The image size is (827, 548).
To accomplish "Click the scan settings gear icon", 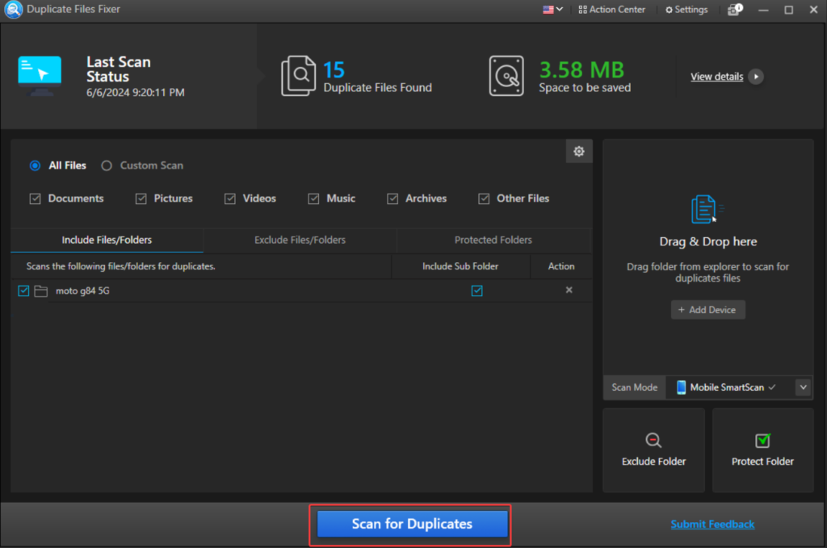I will [578, 152].
